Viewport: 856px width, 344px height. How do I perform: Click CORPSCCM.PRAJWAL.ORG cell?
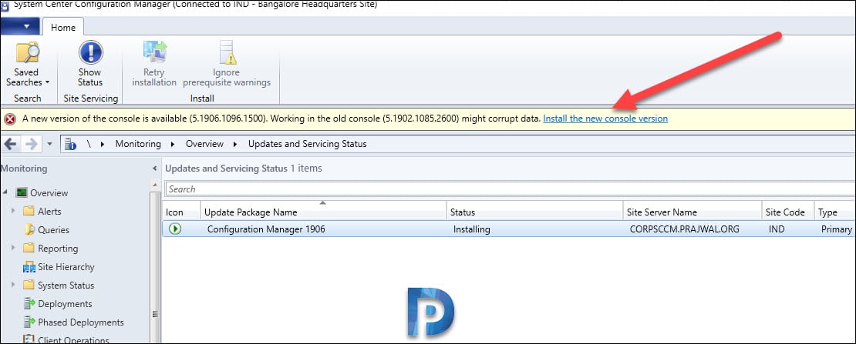(x=685, y=229)
